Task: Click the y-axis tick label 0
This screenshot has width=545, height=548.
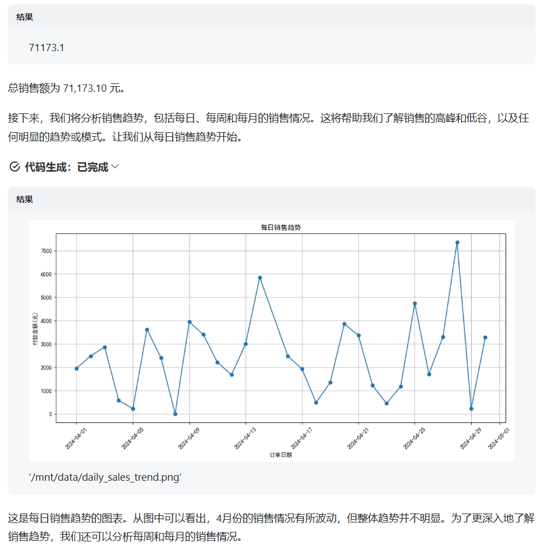Action: coord(51,414)
